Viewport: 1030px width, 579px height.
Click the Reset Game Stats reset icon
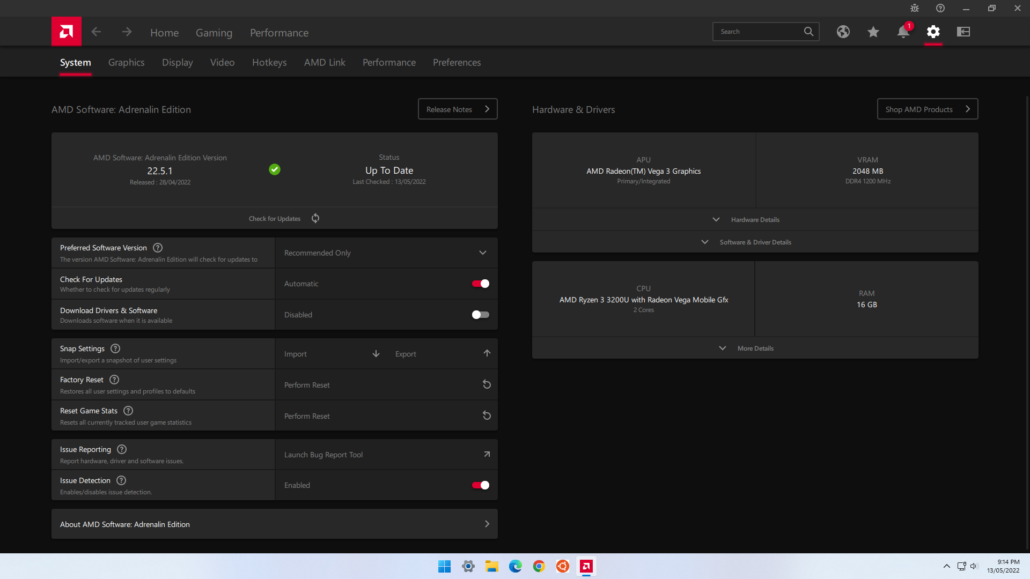(x=487, y=415)
